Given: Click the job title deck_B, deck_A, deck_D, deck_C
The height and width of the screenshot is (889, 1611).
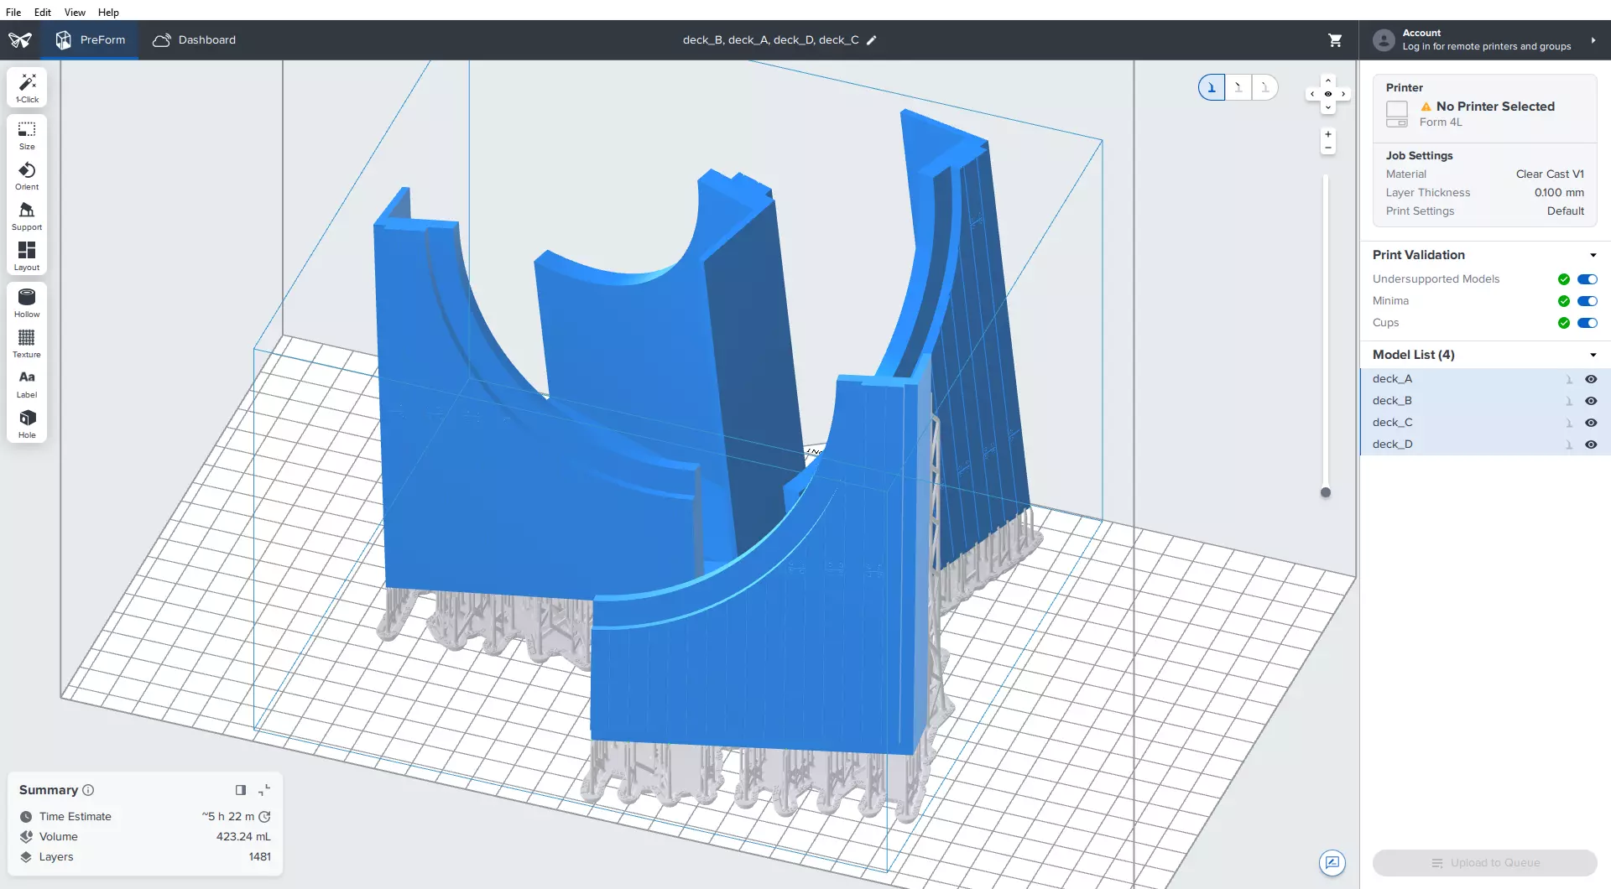Looking at the screenshot, I should click(770, 40).
